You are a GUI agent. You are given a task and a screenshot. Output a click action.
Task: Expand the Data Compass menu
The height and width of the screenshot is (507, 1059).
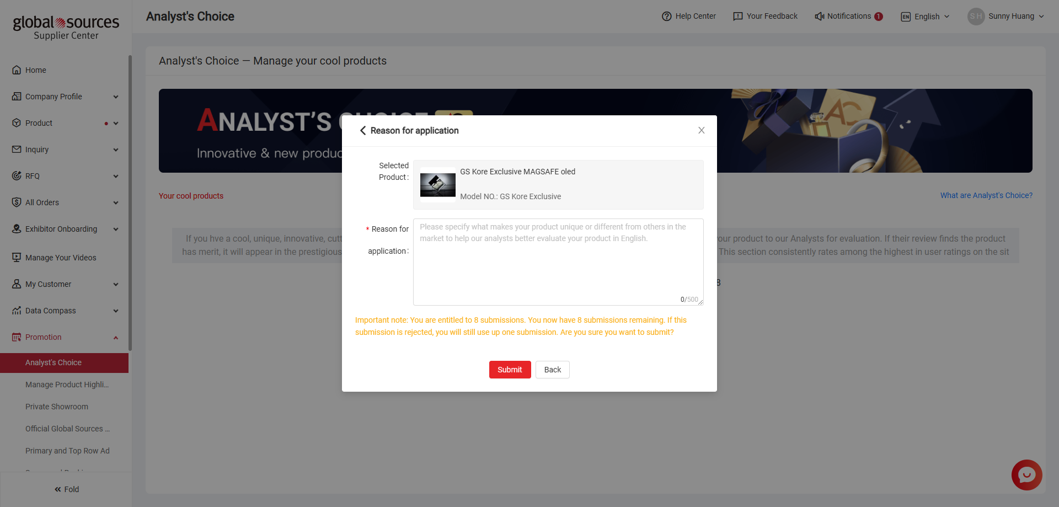[x=116, y=311]
